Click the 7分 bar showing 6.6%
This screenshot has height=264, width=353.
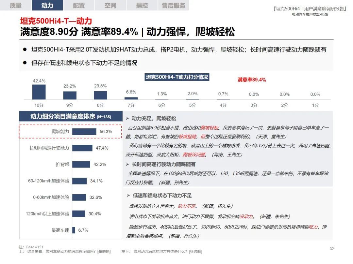point(131,98)
